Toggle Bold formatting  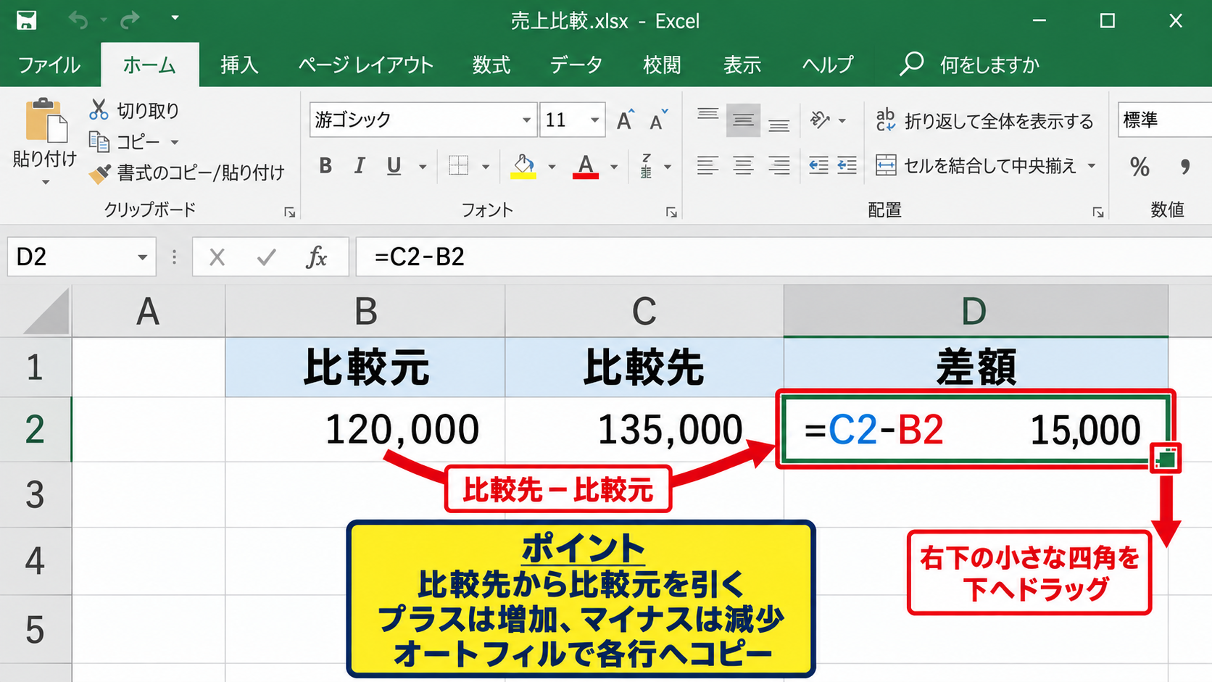coord(325,166)
